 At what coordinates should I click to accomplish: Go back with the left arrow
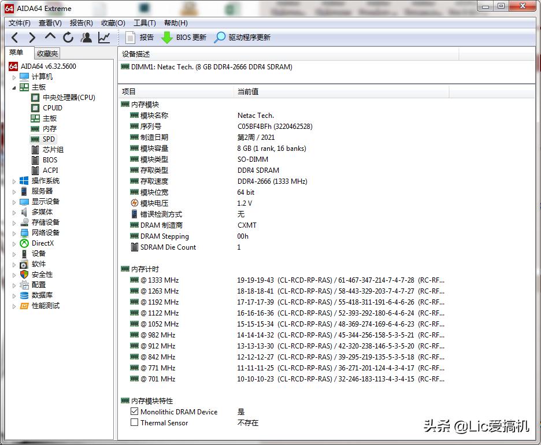pyautogui.click(x=14, y=37)
